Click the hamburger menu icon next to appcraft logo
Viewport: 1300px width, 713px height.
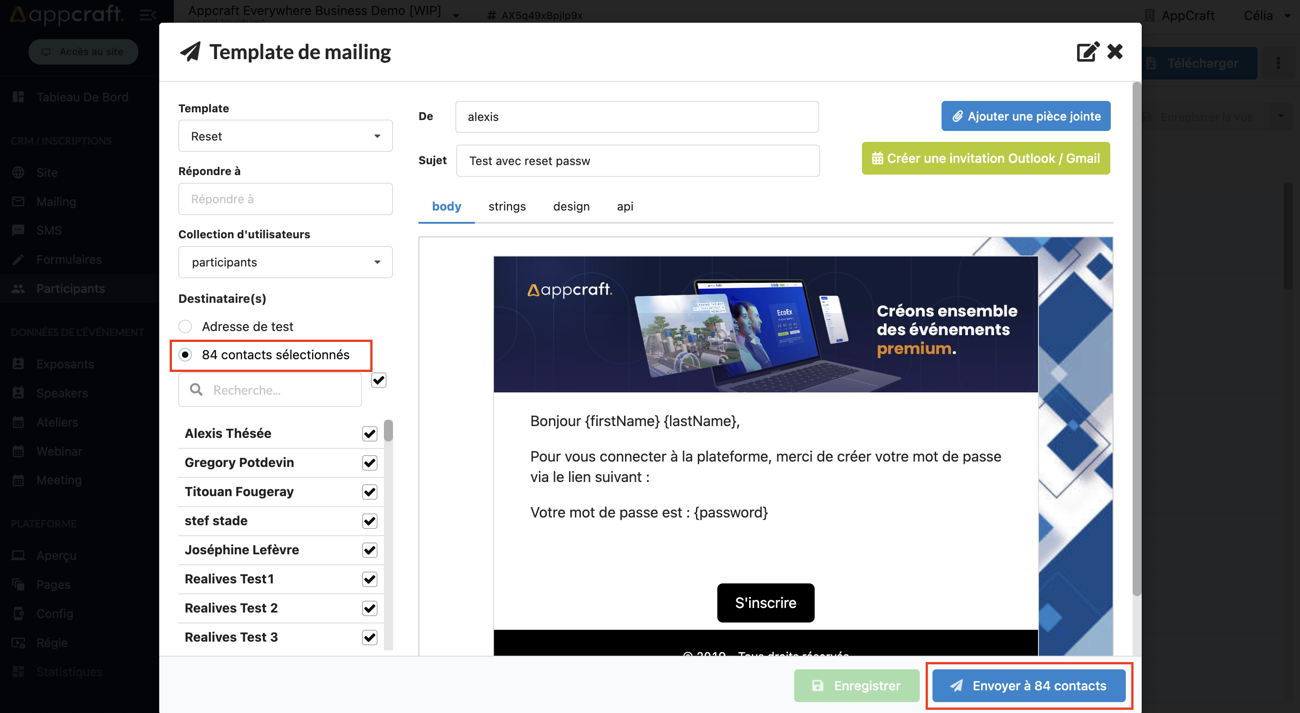coord(147,15)
